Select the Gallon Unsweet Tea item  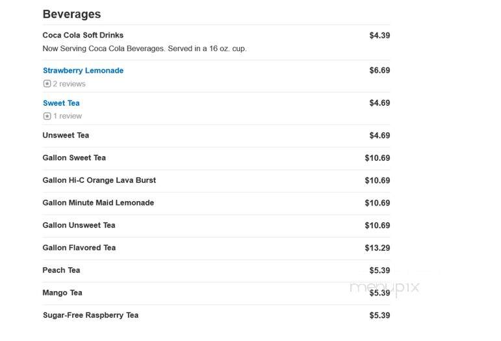(79, 225)
